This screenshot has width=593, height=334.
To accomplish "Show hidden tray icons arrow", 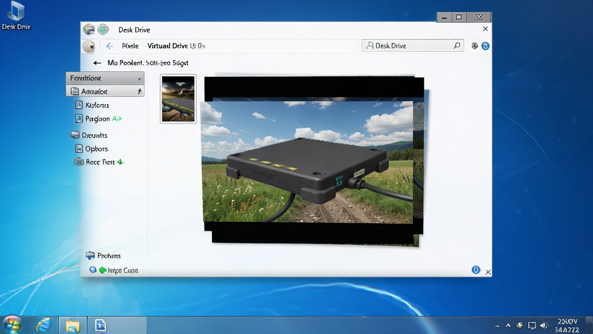I will click(x=508, y=325).
